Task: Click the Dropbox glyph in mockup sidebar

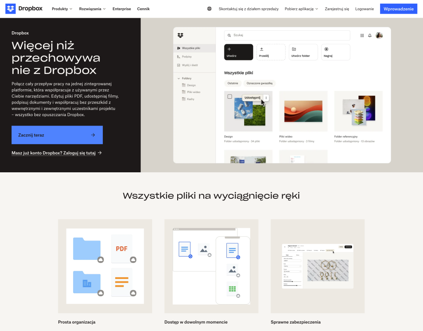Action: tap(180, 36)
